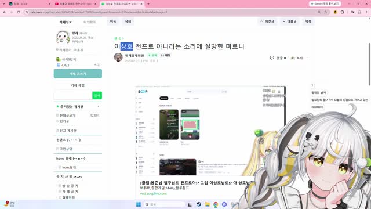Switch to the YouTube browser tab
The height and width of the screenshot is (209, 371).
click(x=75, y=4)
